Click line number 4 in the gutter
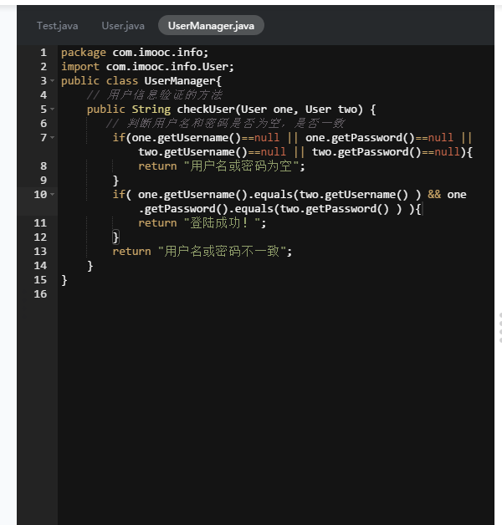 pos(44,95)
